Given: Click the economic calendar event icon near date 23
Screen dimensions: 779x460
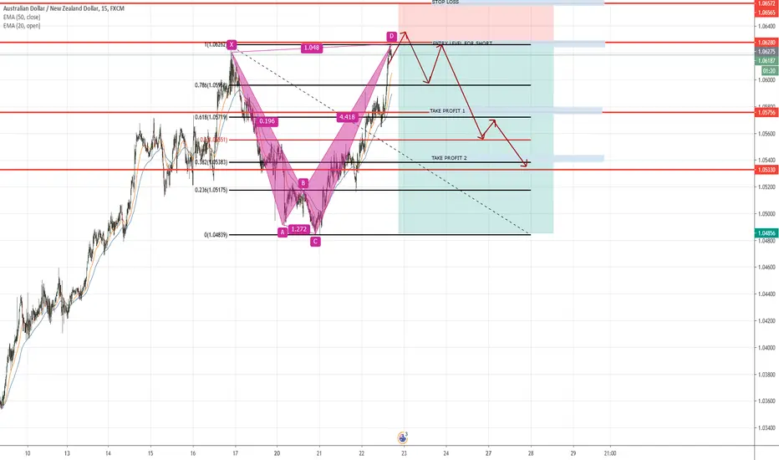Looking at the screenshot, I should coord(402,437).
